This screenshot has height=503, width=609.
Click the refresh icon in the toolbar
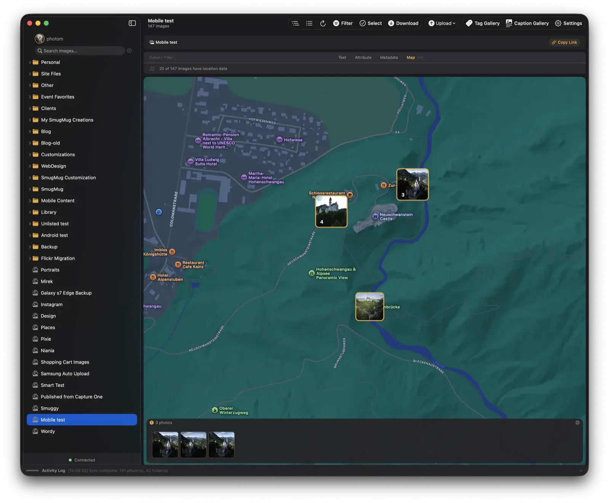pyautogui.click(x=323, y=23)
